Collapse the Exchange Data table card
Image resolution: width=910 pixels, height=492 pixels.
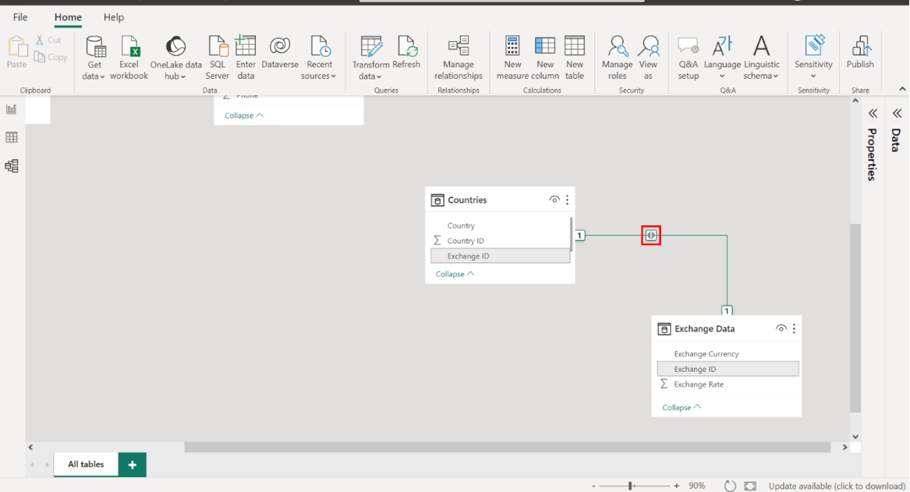coord(682,408)
